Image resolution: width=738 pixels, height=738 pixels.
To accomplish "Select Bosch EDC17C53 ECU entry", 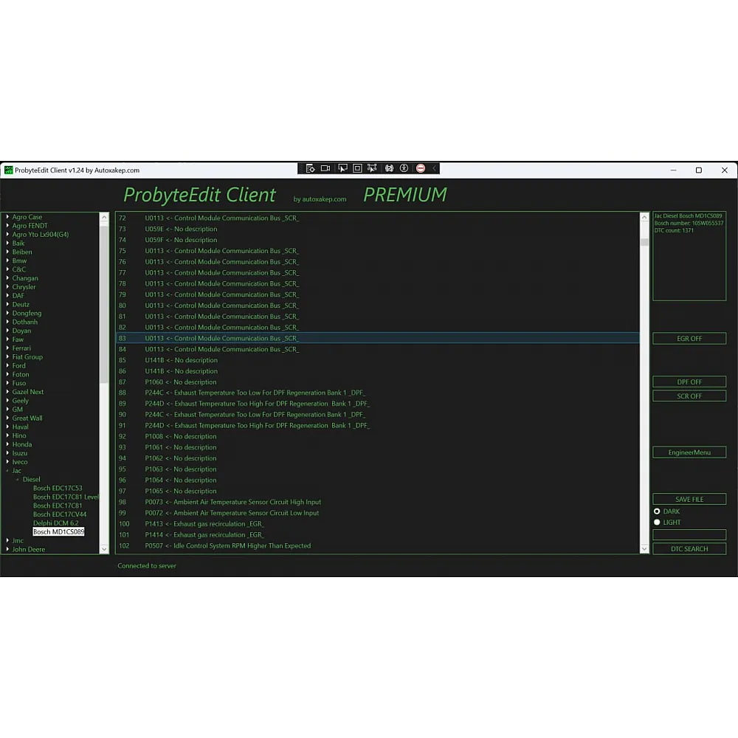I will (58, 489).
